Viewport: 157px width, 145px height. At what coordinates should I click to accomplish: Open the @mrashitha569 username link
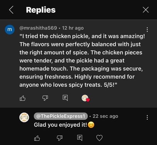point(38,28)
